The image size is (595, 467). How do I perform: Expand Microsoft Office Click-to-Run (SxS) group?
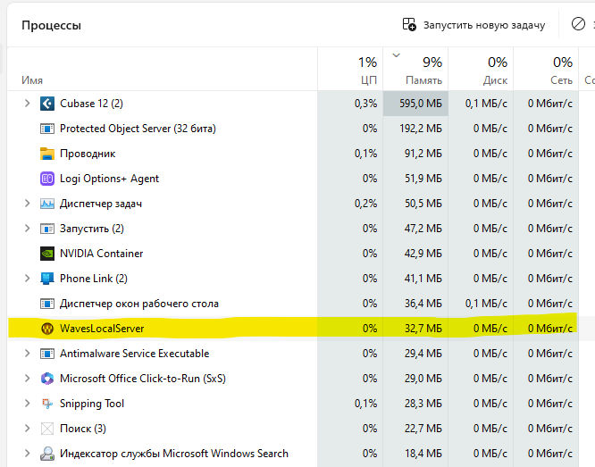pyautogui.click(x=27, y=379)
